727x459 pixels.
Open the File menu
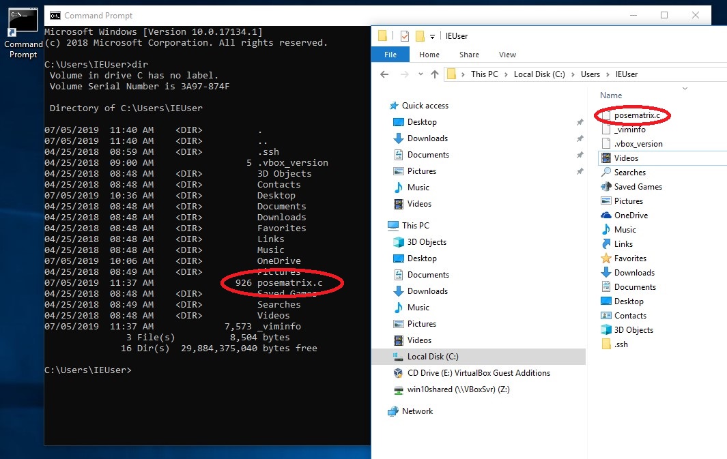390,54
